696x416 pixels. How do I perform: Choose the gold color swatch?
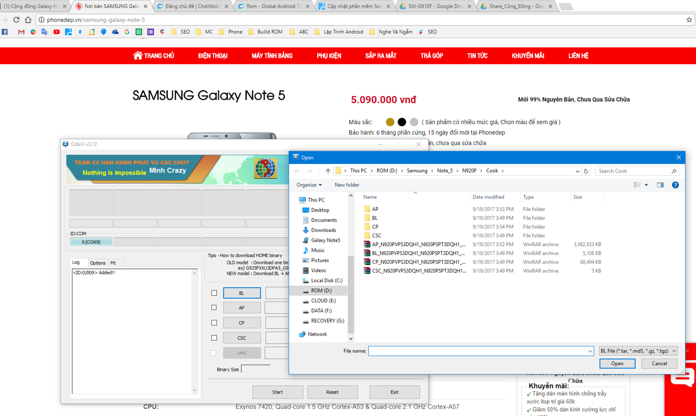[x=390, y=122]
